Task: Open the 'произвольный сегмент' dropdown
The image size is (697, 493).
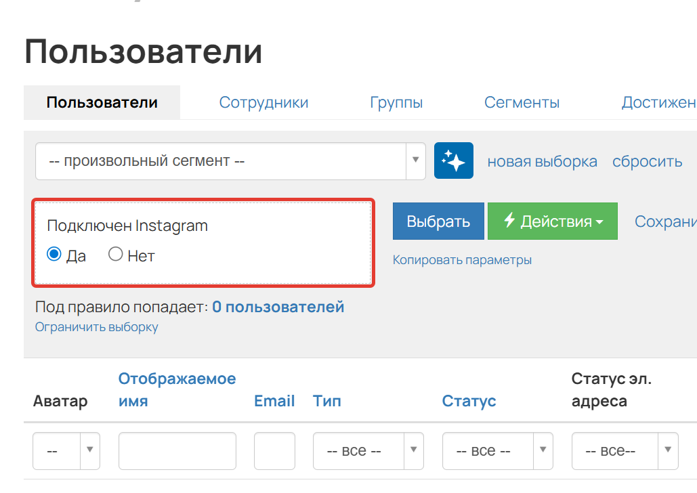Action: coord(230,161)
